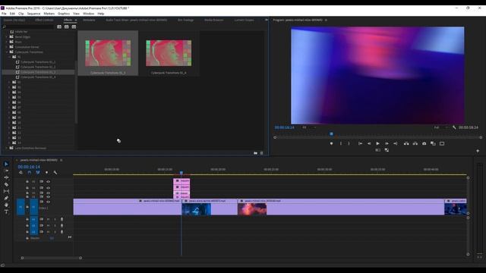The width and height of the screenshot is (486, 273).
Task: Select the Track Select Forward tool
Action: point(6,171)
